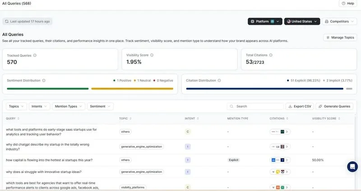Click the 2 Implicit citation legend
The width and height of the screenshot is (361, 191).
[338, 81]
